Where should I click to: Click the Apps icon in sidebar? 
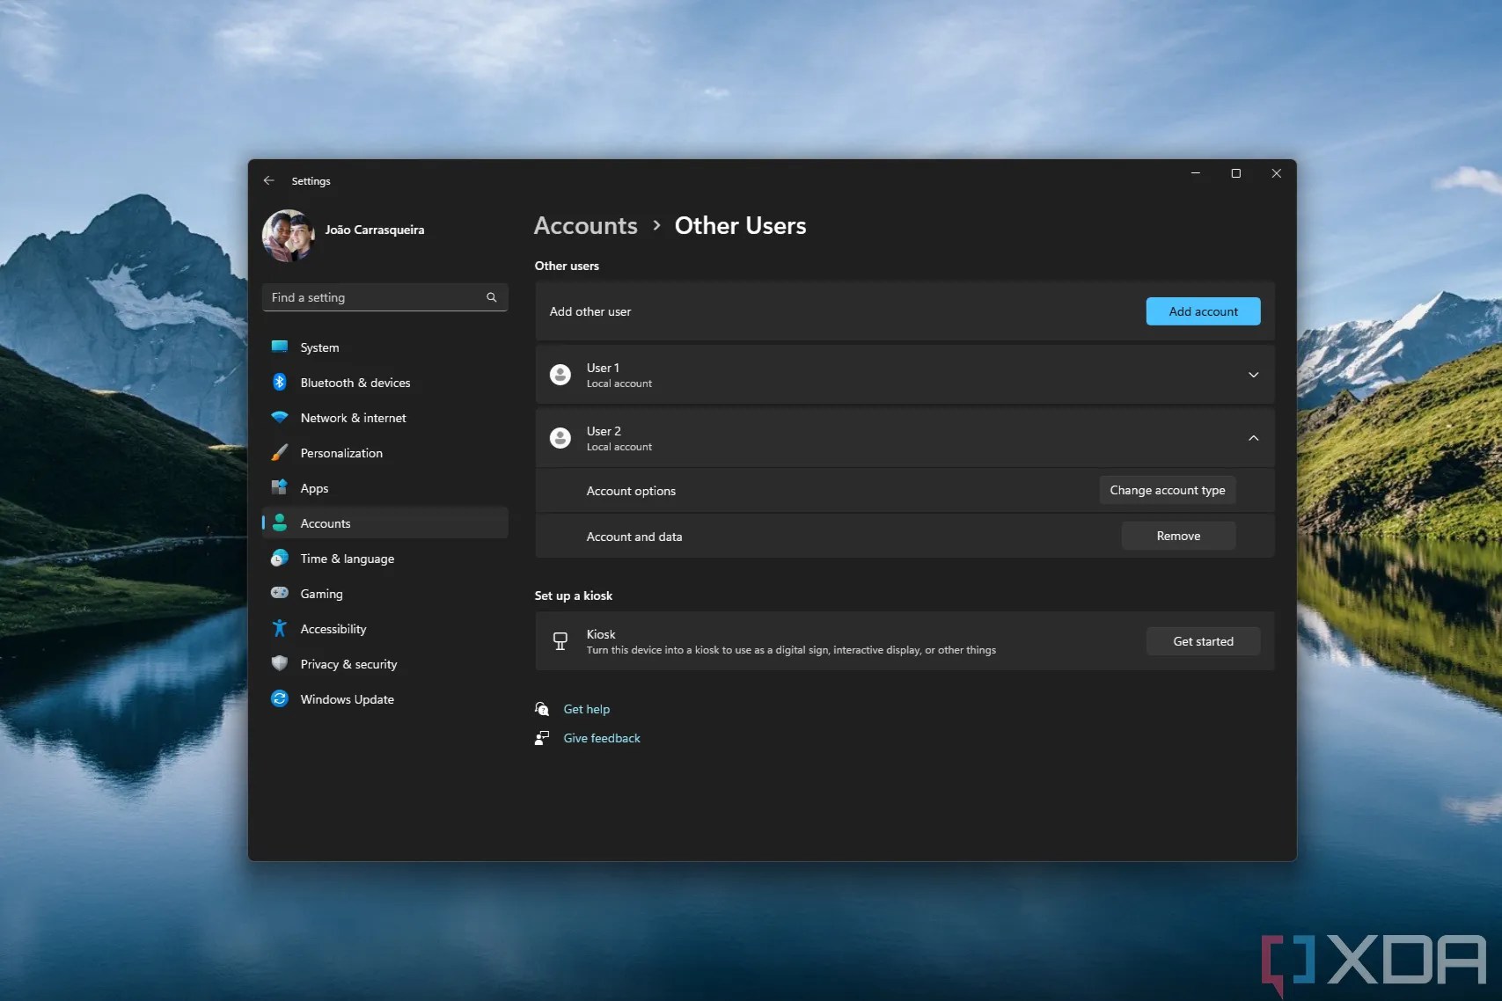(x=280, y=487)
